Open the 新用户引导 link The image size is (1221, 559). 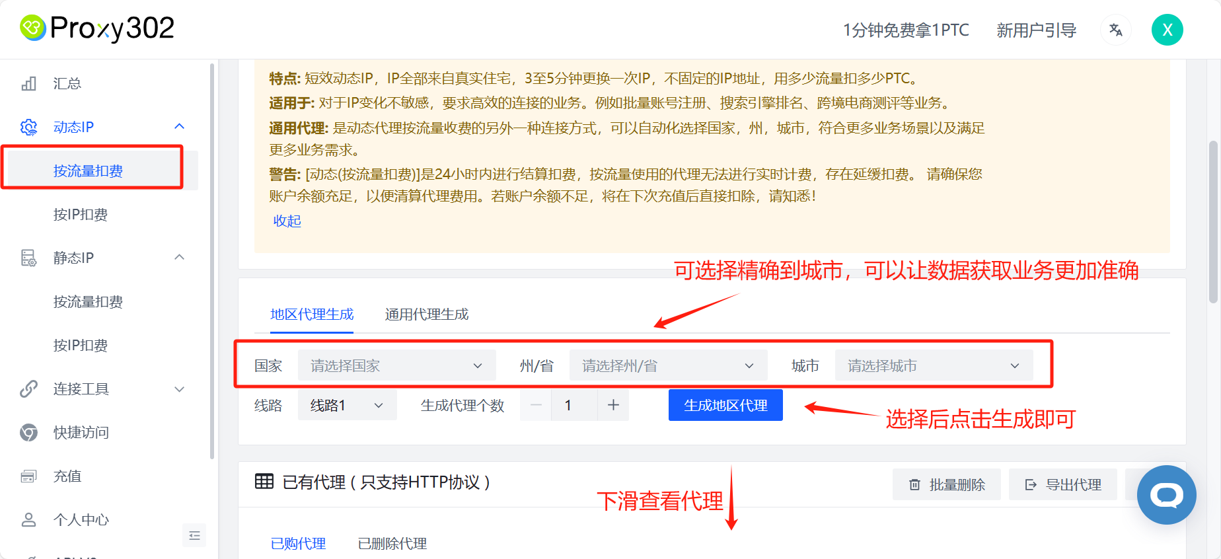pos(1036,30)
